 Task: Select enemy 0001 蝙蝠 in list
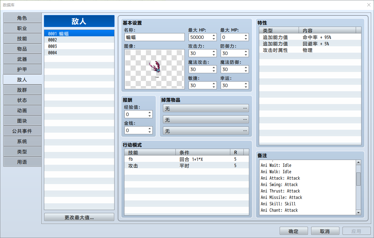point(79,33)
